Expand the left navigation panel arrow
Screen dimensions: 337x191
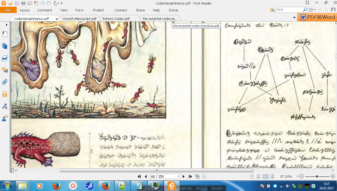(x=7, y=25)
